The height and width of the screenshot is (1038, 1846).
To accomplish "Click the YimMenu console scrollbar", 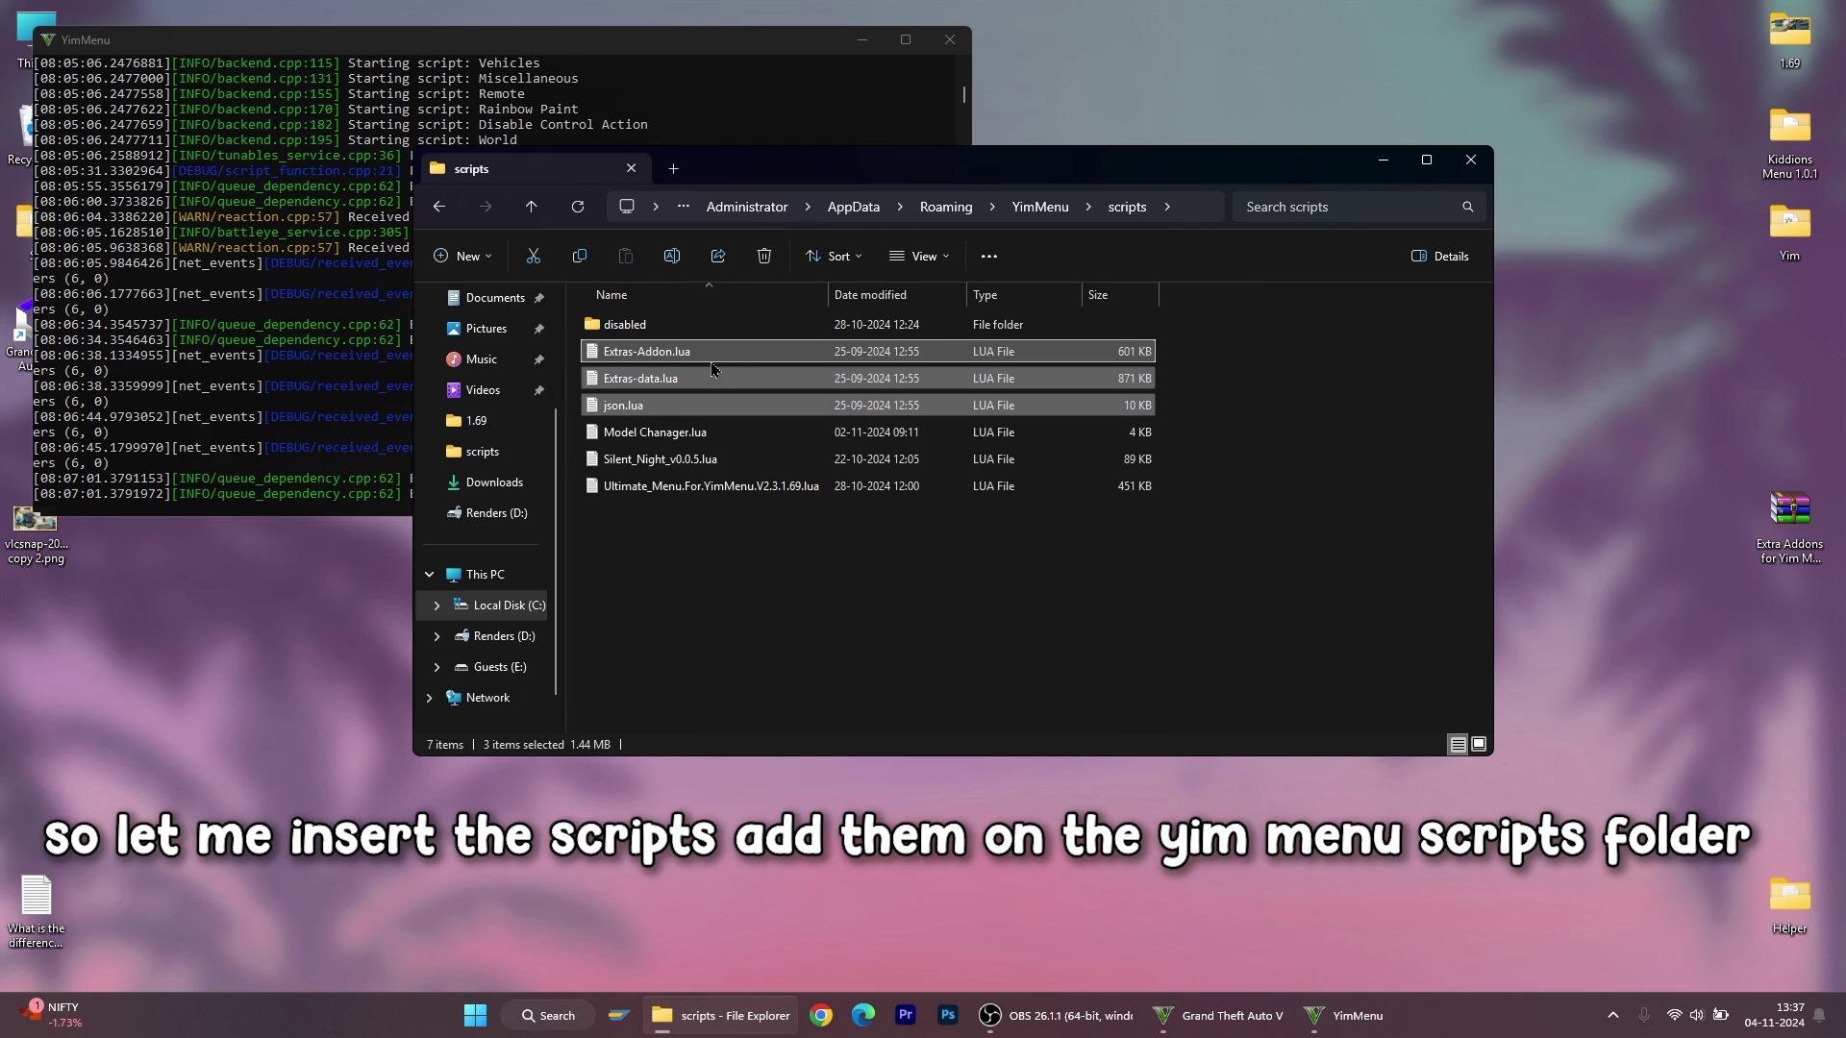I will (963, 94).
